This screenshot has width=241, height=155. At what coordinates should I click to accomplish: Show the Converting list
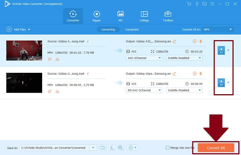point(108,29)
